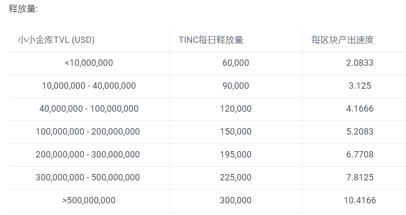406x215 pixels.
Task: Click the 4.1666 per-block value
Action: pos(360,109)
